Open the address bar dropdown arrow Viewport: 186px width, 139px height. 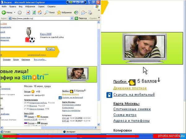pyautogui.click(x=72, y=18)
